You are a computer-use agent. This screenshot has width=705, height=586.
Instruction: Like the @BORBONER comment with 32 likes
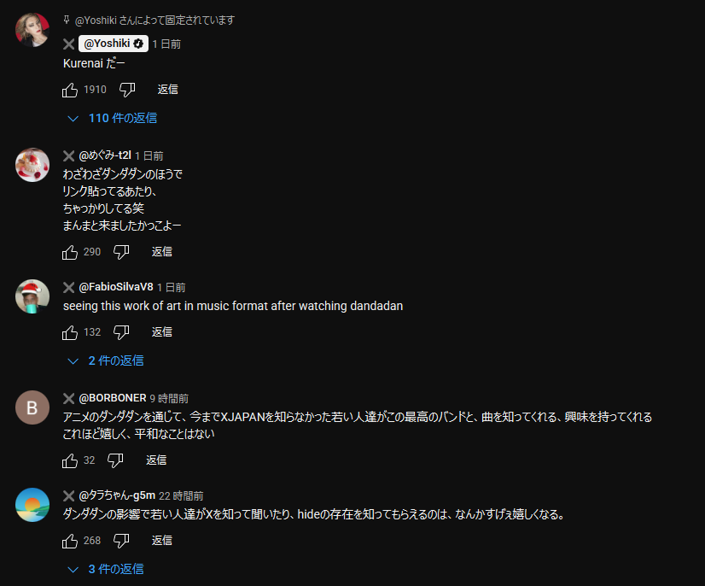coord(70,461)
